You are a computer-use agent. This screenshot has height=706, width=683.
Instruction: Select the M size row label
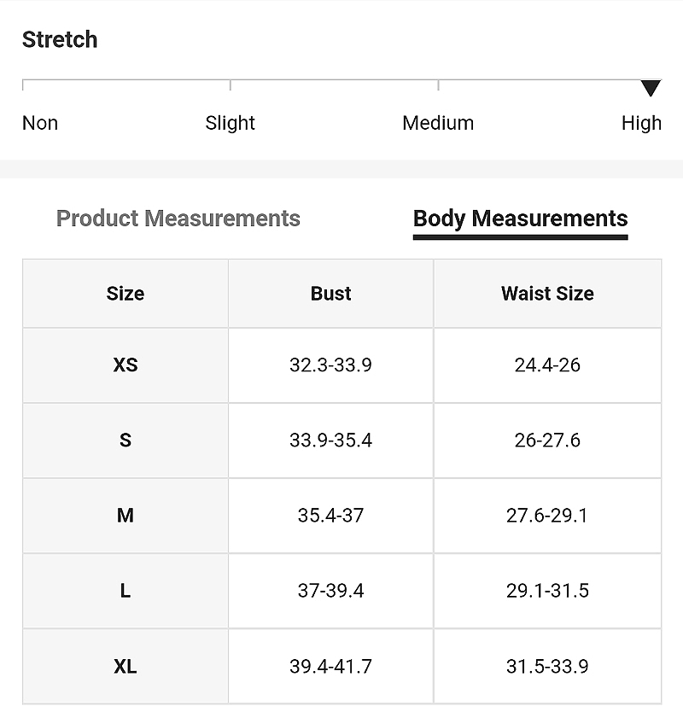pyautogui.click(x=126, y=515)
